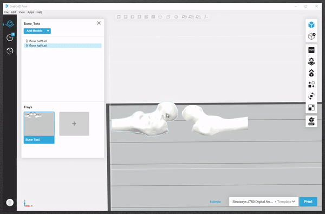Open the Apps menu
The height and width of the screenshot is (214, 325).
tap(31, 12)
